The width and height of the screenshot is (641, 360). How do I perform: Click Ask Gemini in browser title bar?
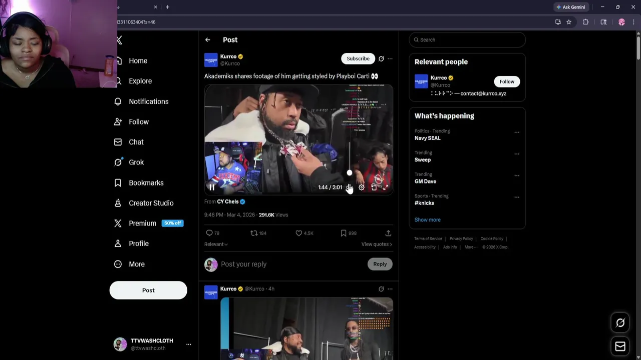pyautogui.click(x=570, y=7)
